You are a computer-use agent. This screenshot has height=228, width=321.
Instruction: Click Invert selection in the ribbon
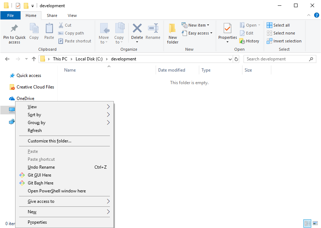point(284,41)
